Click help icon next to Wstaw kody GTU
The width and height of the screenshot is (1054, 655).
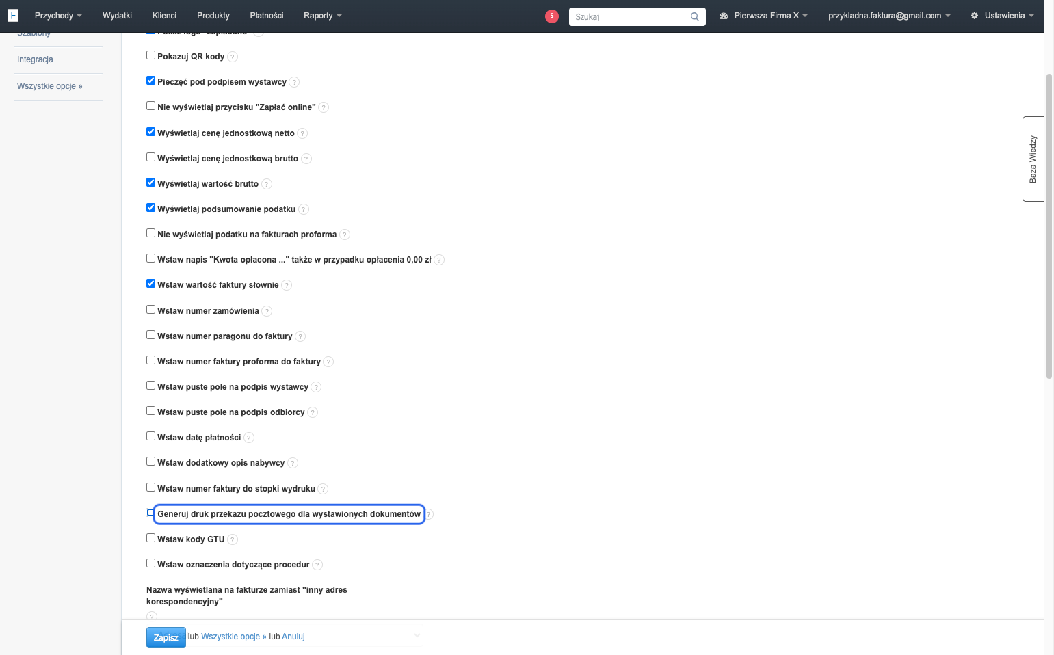pos(233,539)
